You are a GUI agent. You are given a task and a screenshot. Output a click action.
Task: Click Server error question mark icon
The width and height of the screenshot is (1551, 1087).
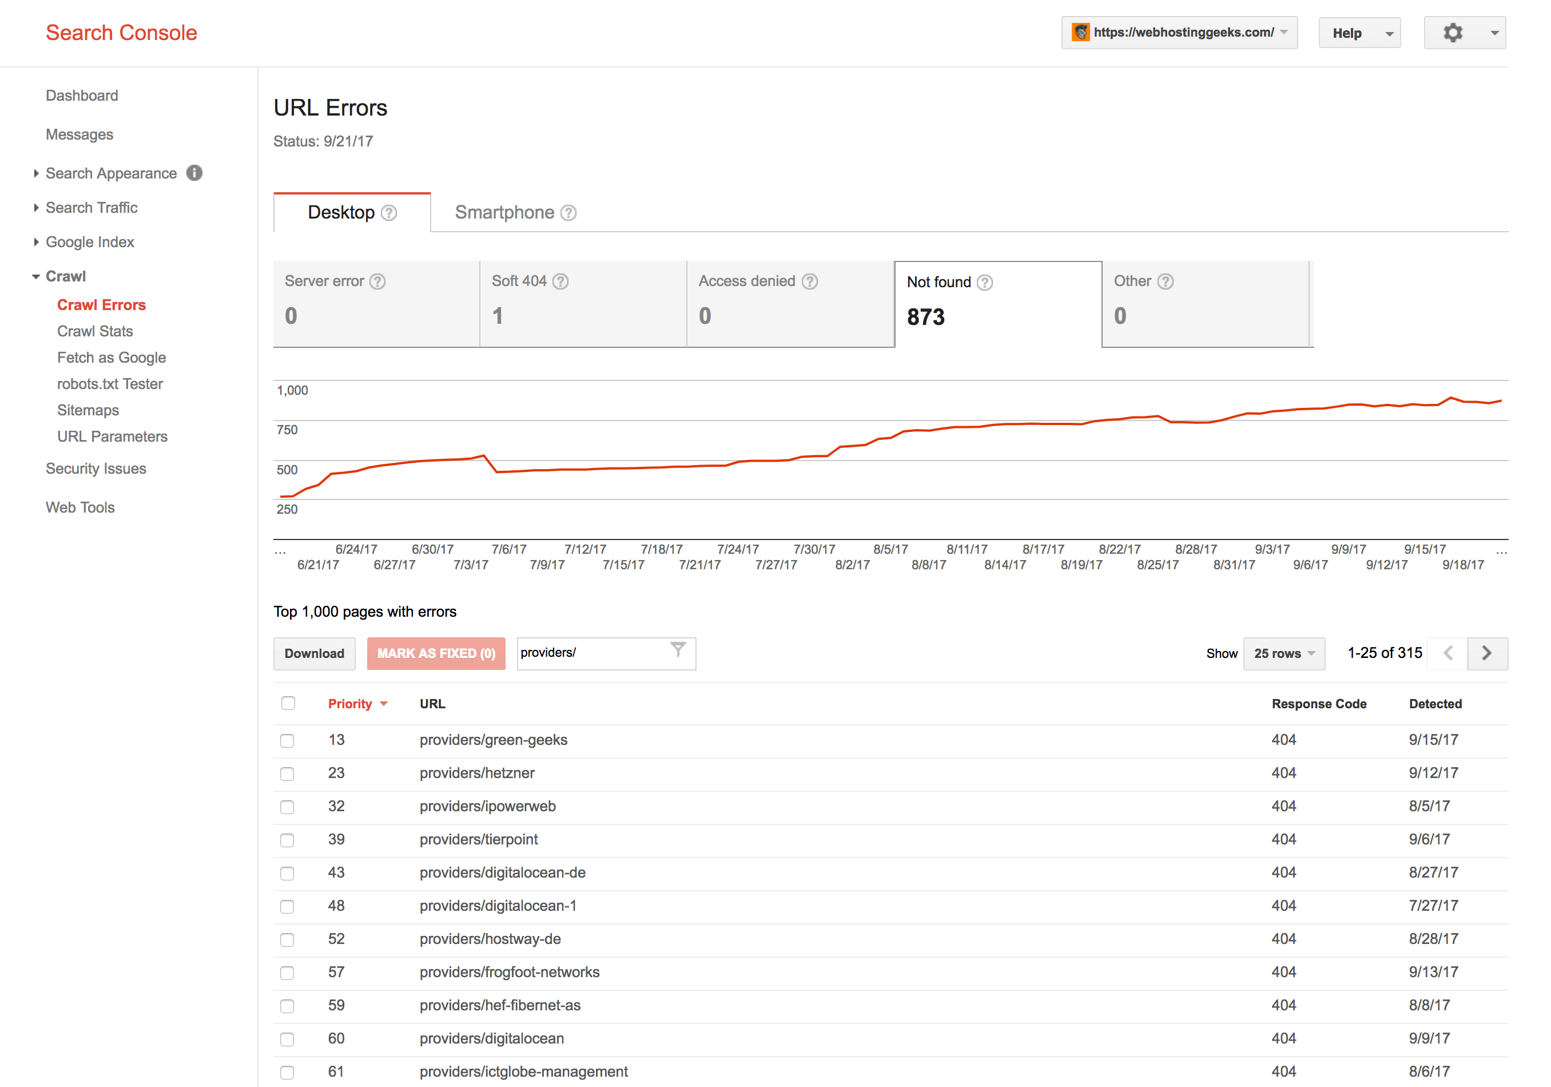click(377, 281)
